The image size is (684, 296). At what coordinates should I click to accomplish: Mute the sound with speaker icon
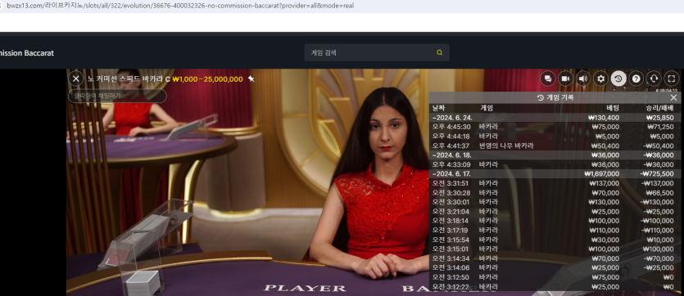tap(583, 78)
